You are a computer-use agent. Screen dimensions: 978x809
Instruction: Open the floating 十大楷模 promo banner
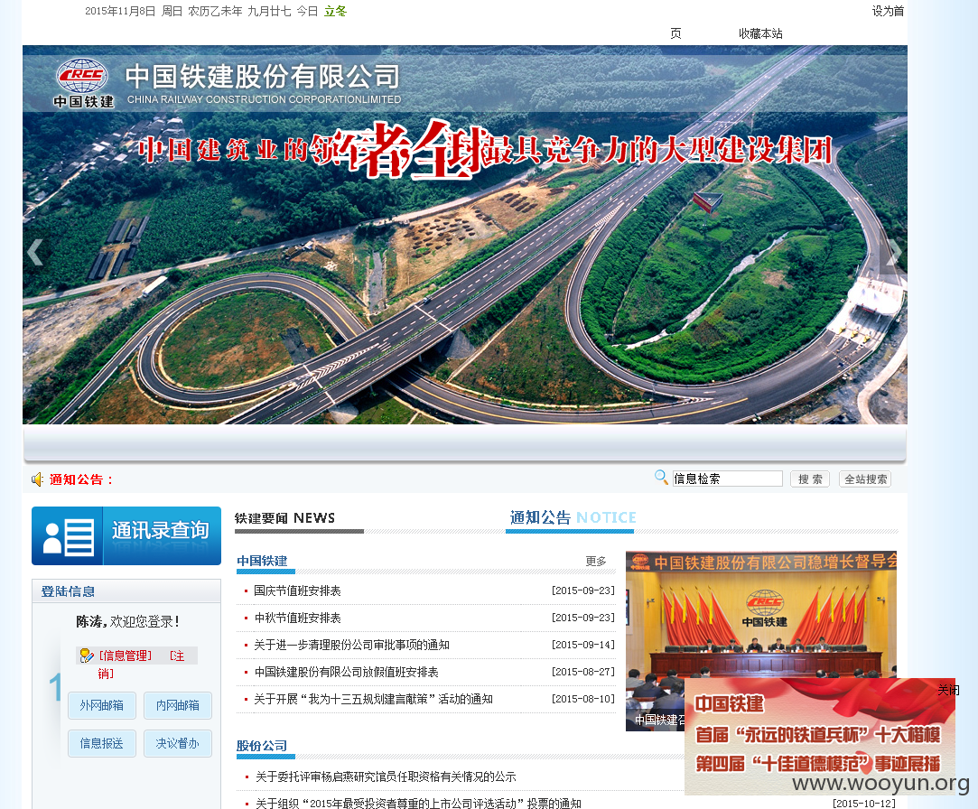click(x=820, y=737)
